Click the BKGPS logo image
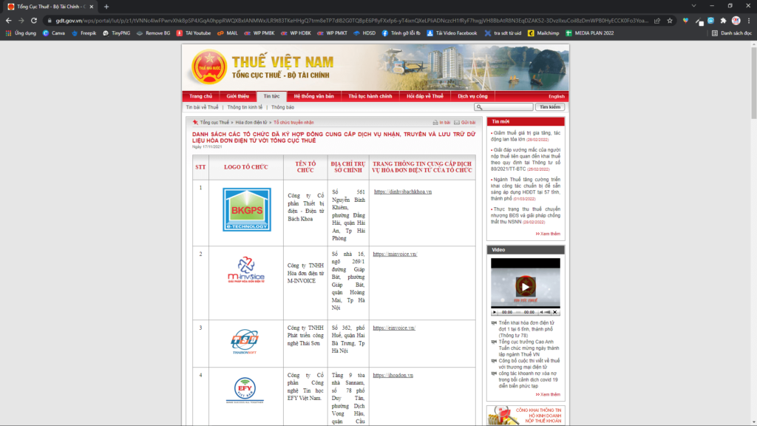Viewport: 757px width, 426px height. (x=247, y=209)
